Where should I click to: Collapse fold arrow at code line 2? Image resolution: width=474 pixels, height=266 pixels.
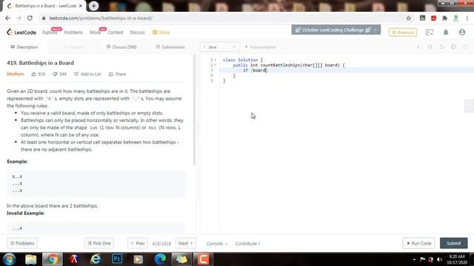216,65
